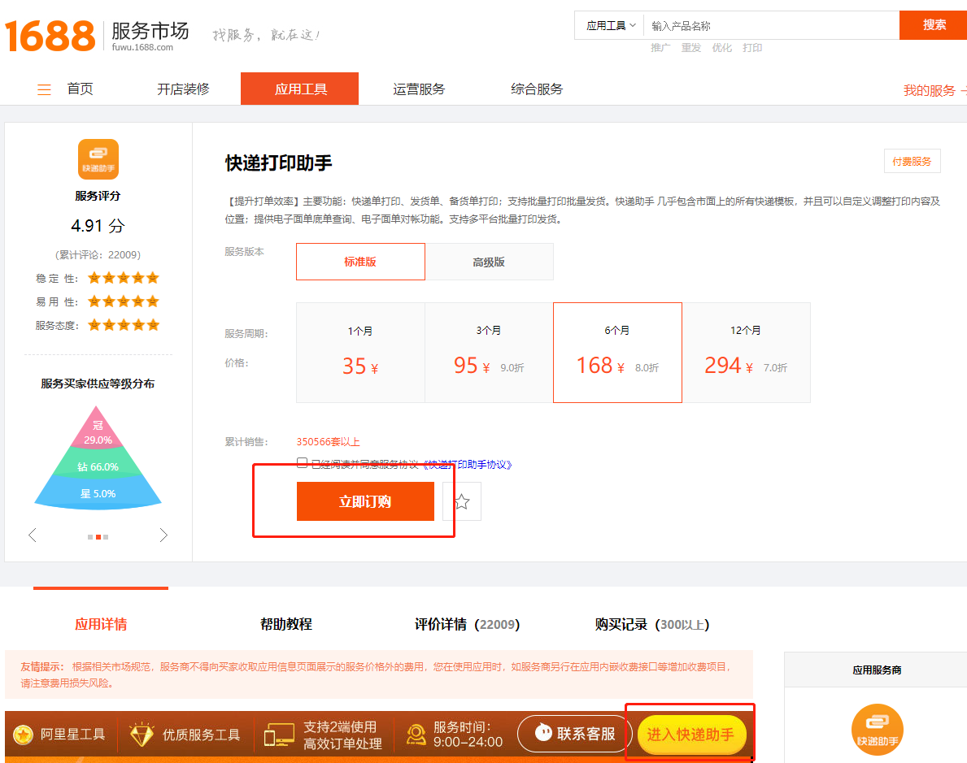967x763 pixels.
Task: Click the blue 星 5.0% pyramid segment
Action: pos(98,492)
